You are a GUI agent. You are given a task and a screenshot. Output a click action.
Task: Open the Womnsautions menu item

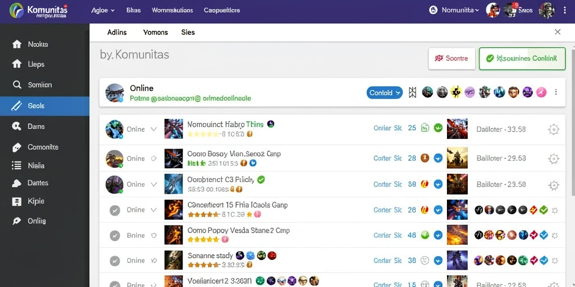coord(172,10)
